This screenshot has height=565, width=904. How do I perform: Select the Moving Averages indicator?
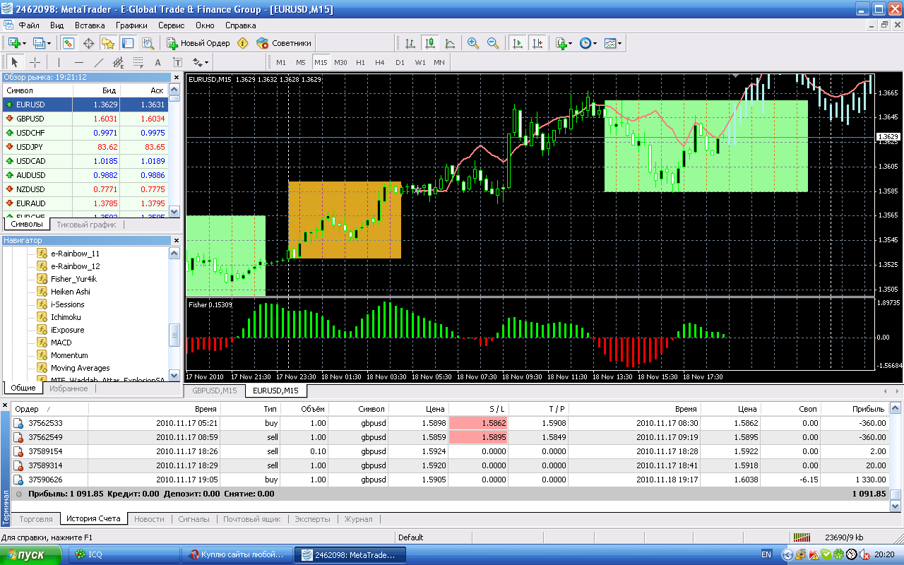click(80, 368)
